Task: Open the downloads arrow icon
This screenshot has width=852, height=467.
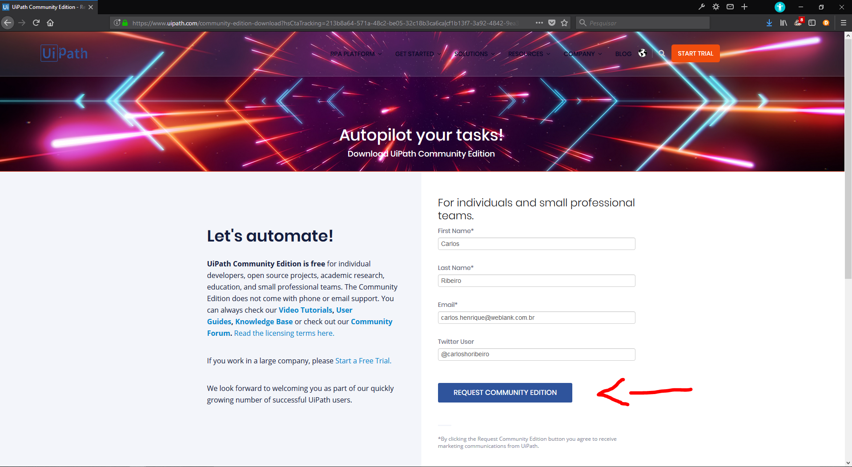Action: (x=769, y=23)
